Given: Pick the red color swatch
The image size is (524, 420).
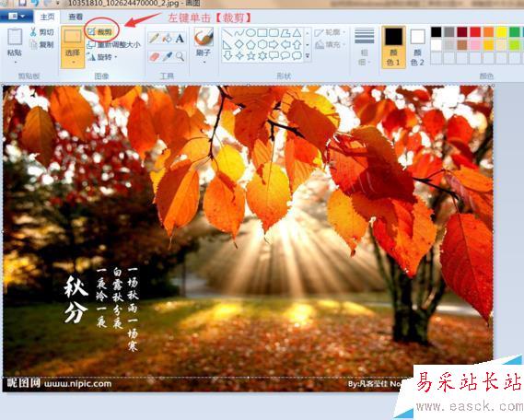Looking at the screenshot, I should (x=475, y=32).
